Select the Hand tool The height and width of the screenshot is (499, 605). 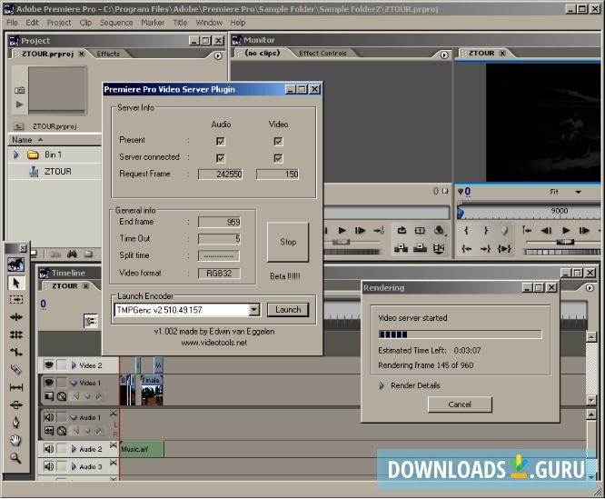tap(15, 440)
